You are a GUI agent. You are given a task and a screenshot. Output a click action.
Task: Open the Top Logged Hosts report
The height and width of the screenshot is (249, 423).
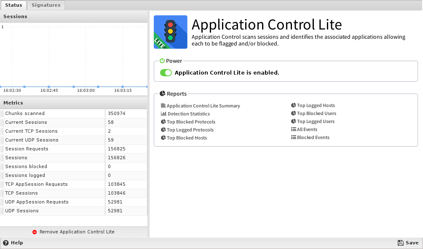(x=316, y=105)
